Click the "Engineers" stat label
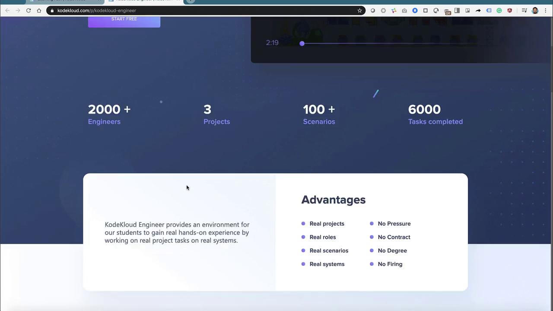Viewport: 553px width, 311px height. [x=104, y=121]
